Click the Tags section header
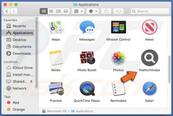Screen dimensions: 173x116 (7, 97)
